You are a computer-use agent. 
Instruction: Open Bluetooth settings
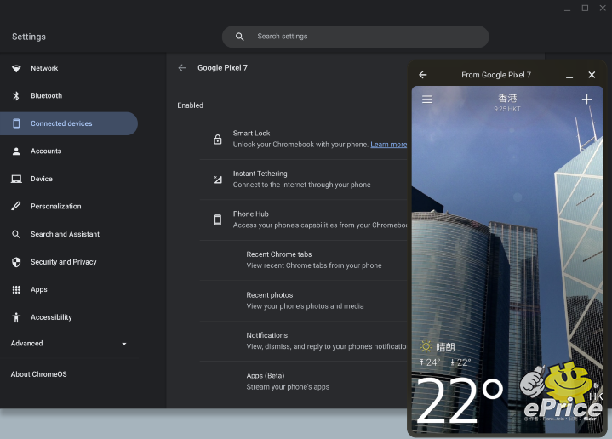[x=69, y=96]
